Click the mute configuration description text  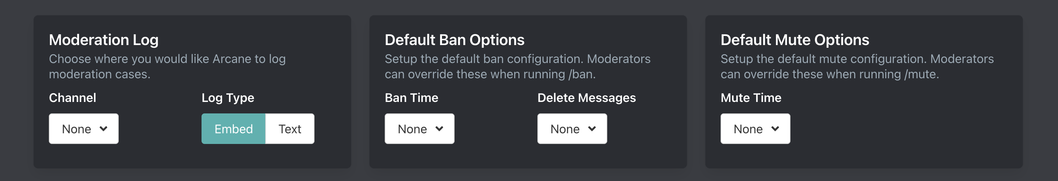[x=857, y=66]
